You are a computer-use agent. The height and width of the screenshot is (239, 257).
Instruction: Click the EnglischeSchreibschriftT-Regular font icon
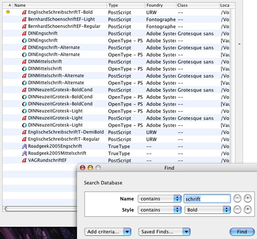(x=24, y=140)
